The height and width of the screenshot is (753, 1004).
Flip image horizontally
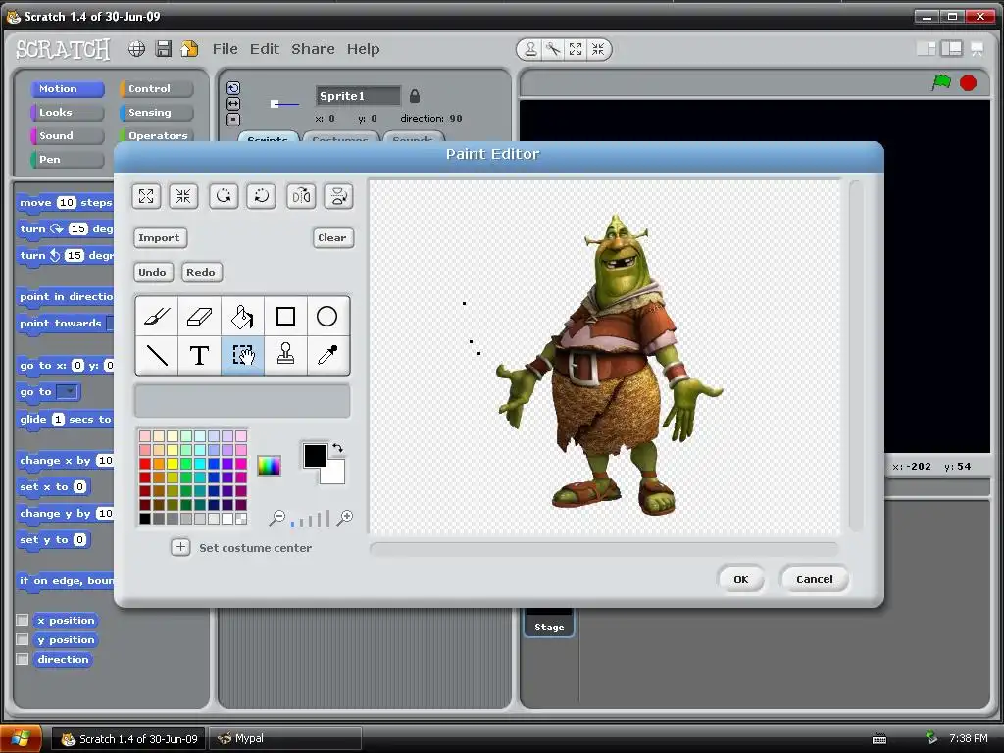301,196
